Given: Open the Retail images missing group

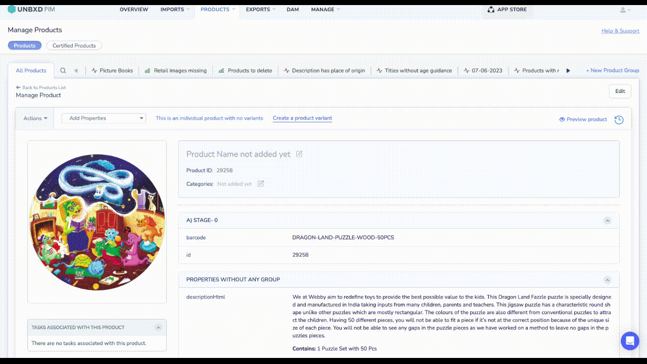Looking at the screenshot, I should point(176,71).
